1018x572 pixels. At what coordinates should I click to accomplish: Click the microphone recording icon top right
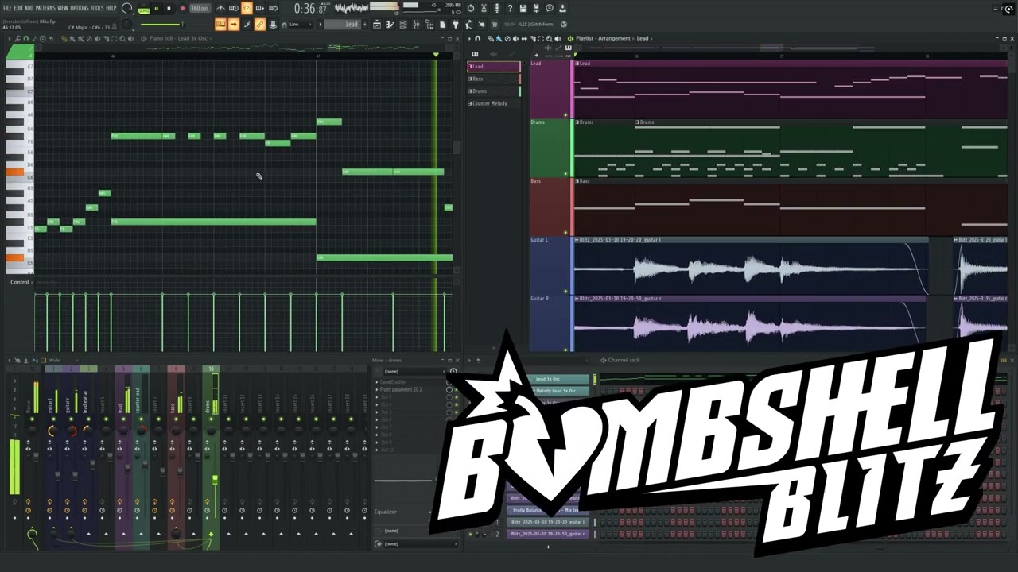point(496,8)
